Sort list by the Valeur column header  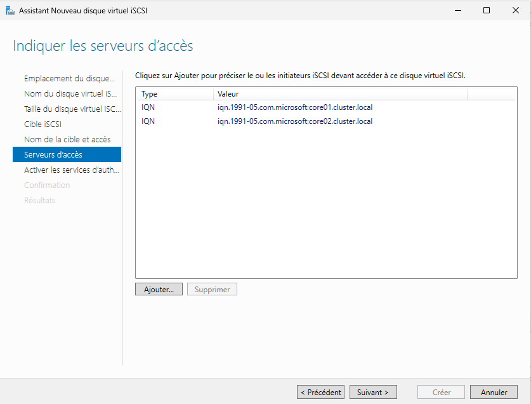click(x=339, y=94)
